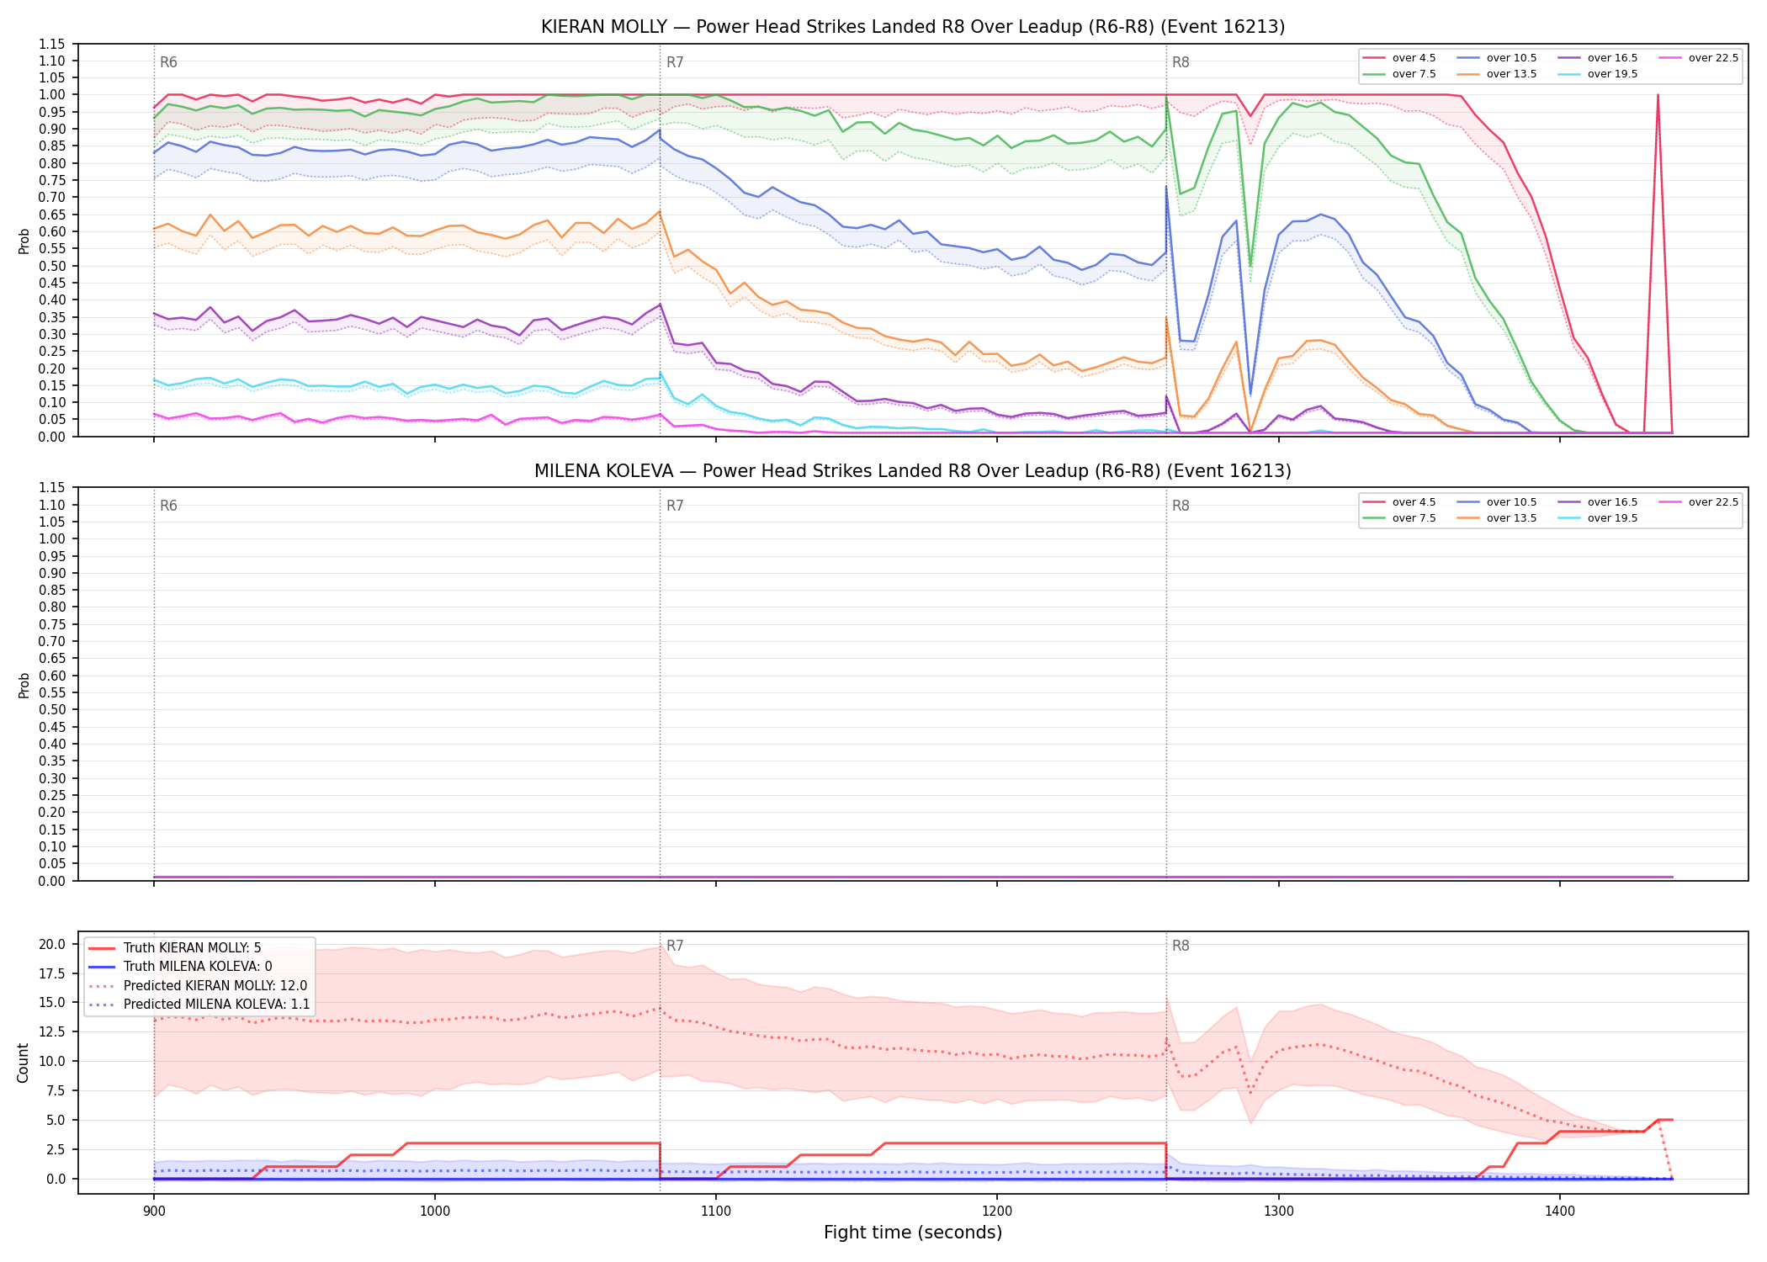Select the R7 round label in Milena Koleva chart
The width and height of the screenshot is (1767, 1262).
tap(675, 506)
